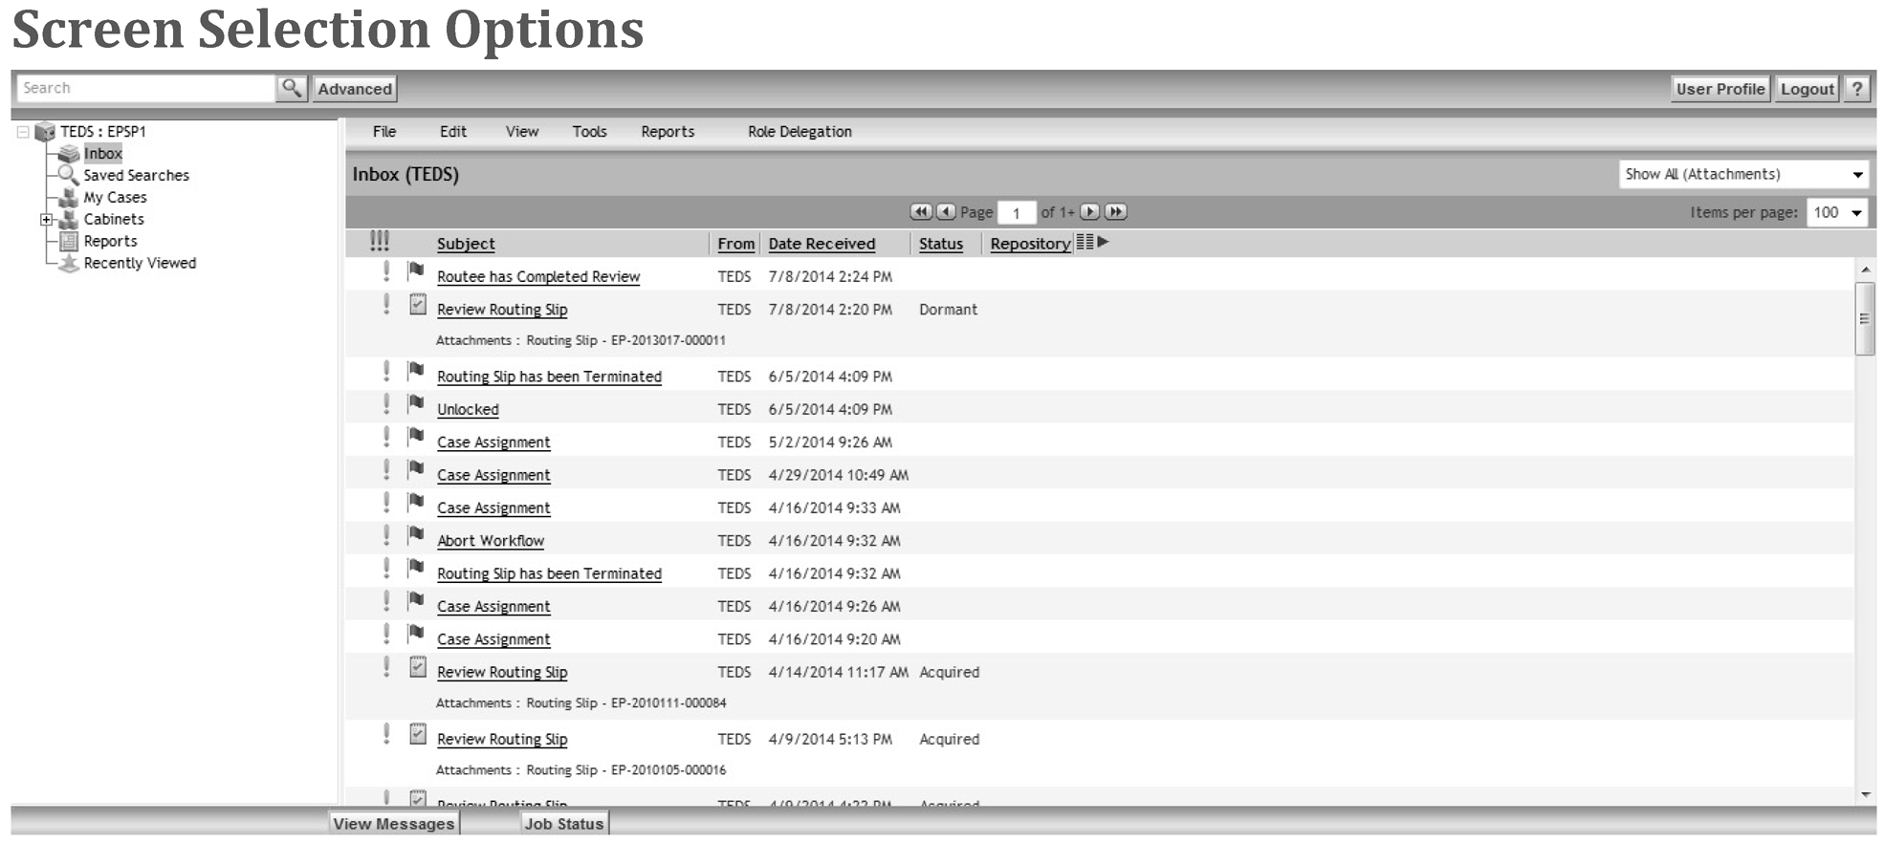
Task: Open the Items per page dropdown
Action: [x=1836, y=213]
